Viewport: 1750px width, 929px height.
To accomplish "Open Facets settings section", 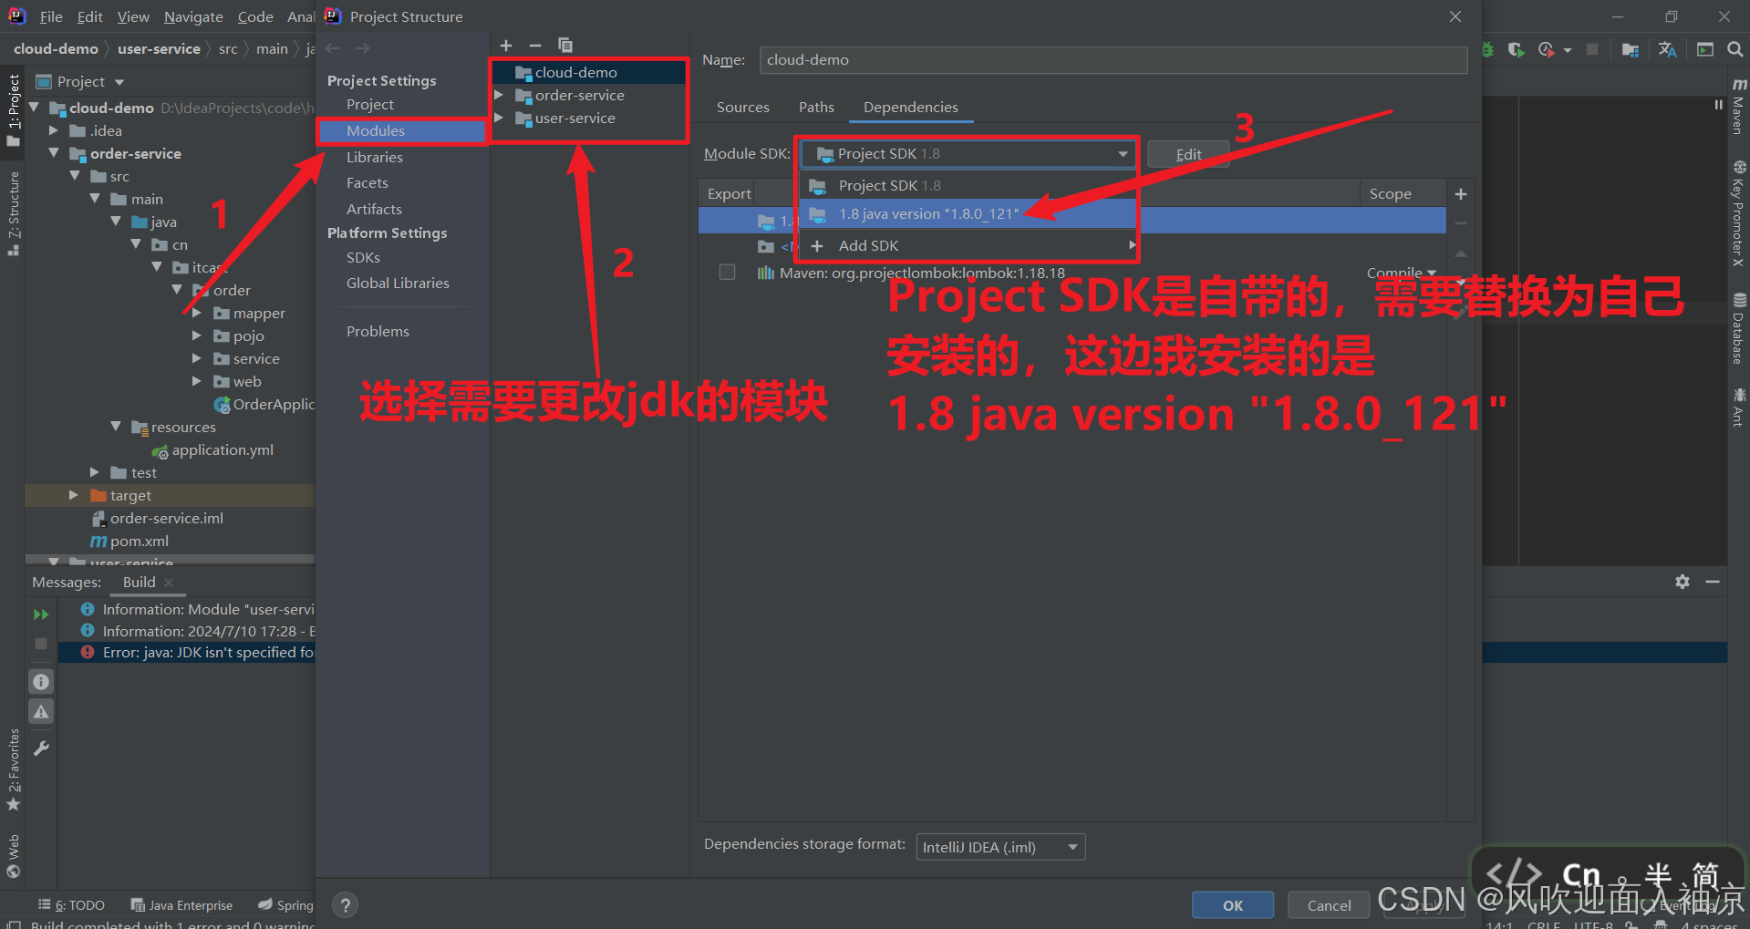I will 368,183.
